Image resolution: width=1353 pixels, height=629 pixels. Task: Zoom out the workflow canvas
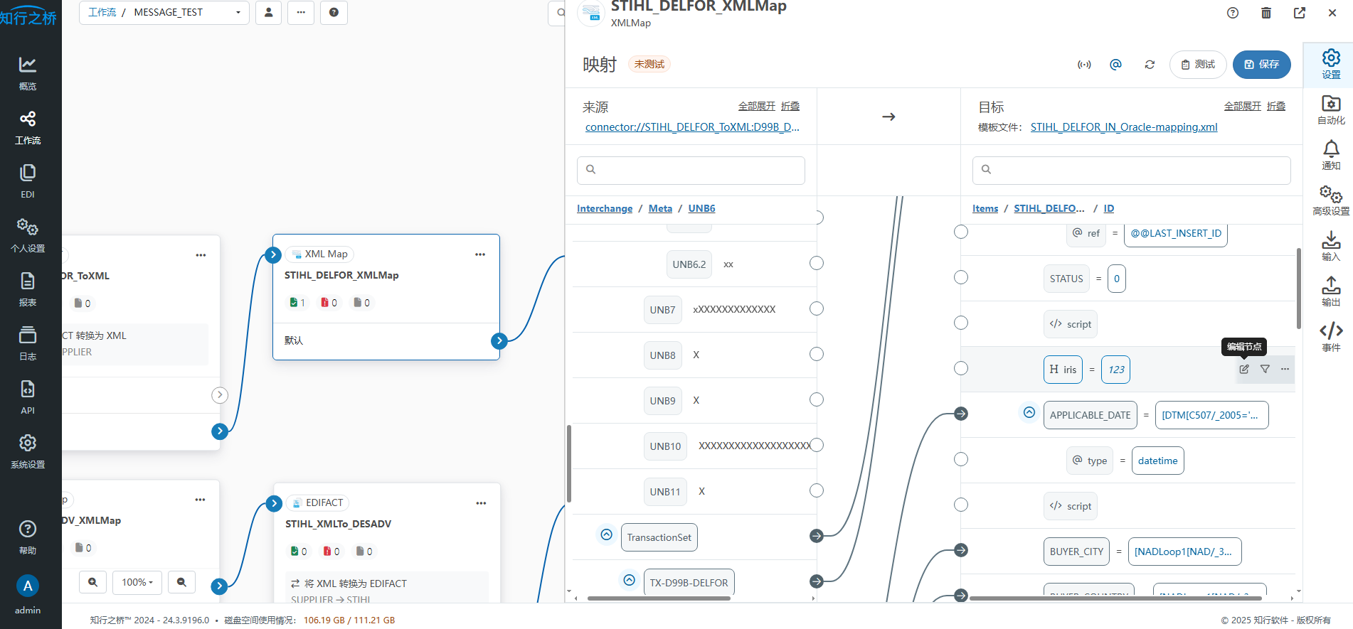pyautogui.click(x=181, y=582)
